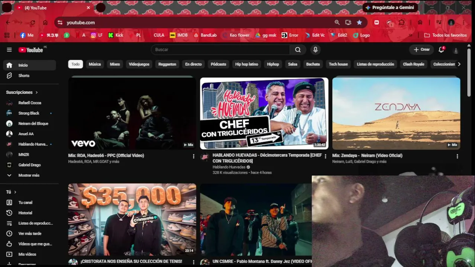This screenshot has height=267, width=475.
Task: Expand the Suscripciones section
Action: coord(22,92)
